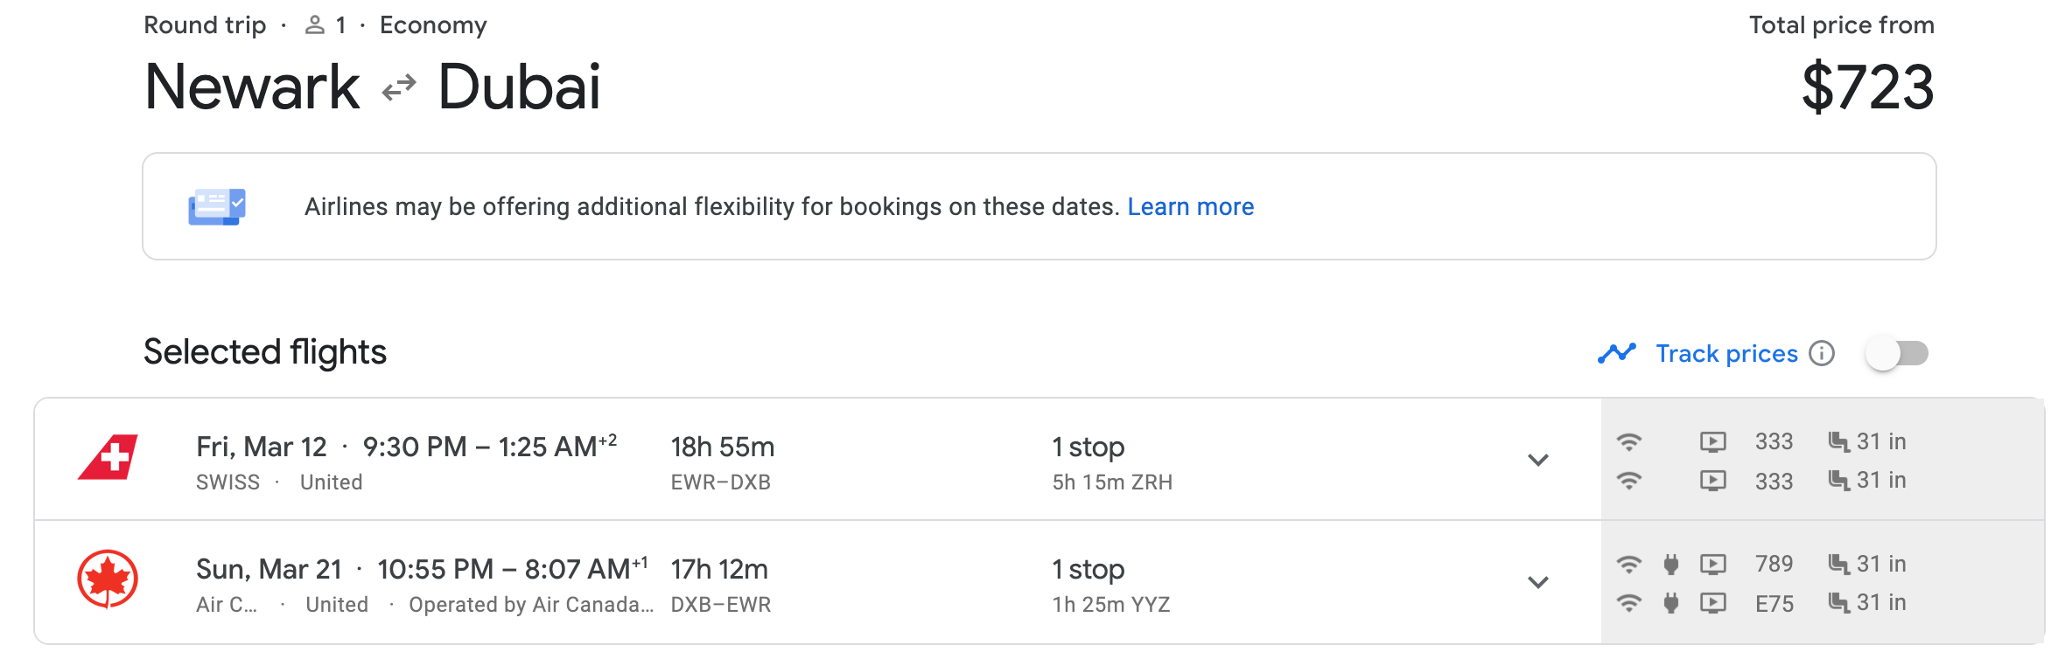2072x659 pixels.
Task: Click the $723 total price
Action: point(1867,87)
